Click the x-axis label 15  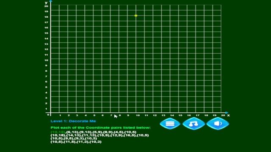coord(180,115)
